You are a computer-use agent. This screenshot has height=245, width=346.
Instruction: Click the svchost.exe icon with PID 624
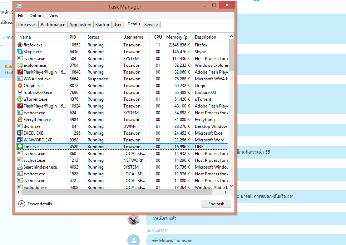click(20, 113)
